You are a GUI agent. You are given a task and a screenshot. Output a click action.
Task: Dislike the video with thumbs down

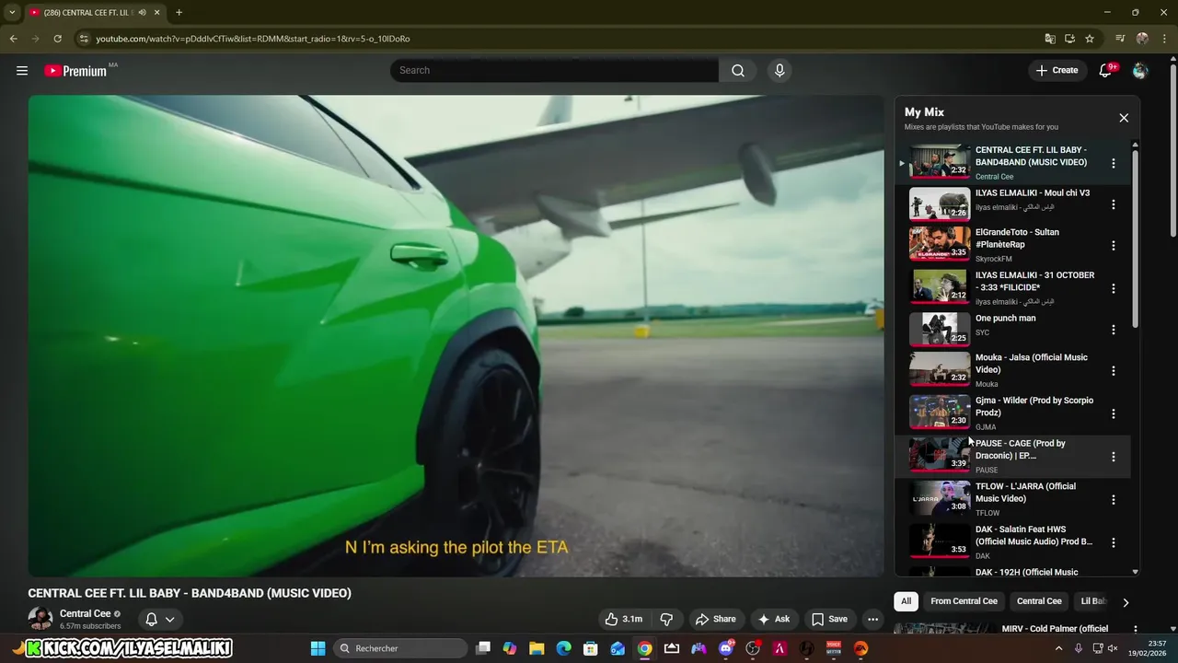pos(667,619)
